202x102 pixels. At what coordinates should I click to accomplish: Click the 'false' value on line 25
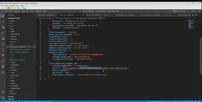(x=77, y=34)
